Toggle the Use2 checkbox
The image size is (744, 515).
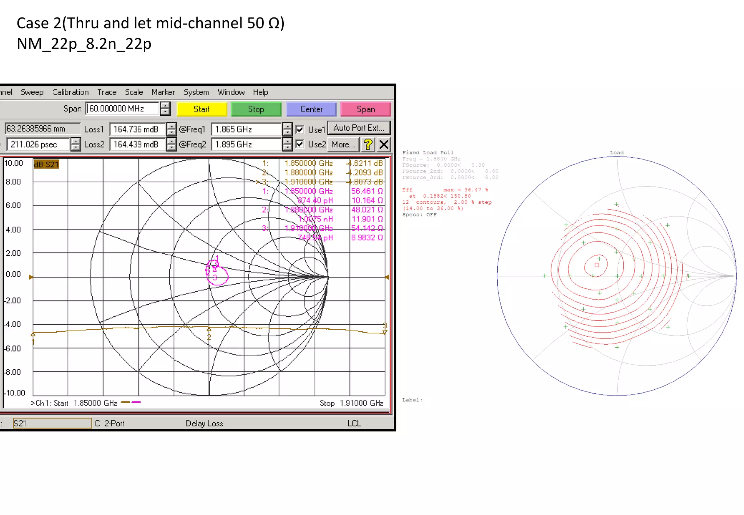(x=300, y=144)
